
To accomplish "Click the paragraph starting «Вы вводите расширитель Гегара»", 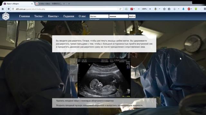I will (104, 44).
